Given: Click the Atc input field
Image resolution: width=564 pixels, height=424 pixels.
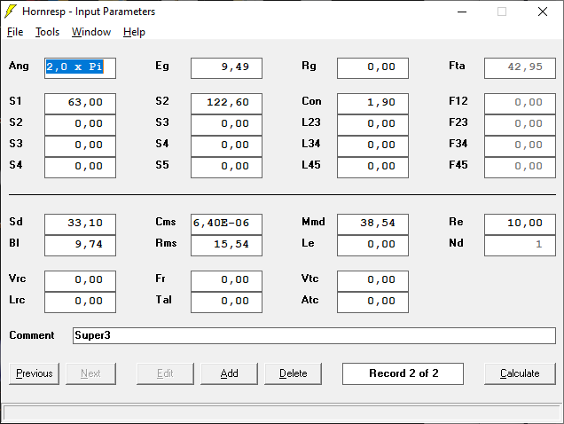Looking at the screenshot, I should tap(372, 302).
